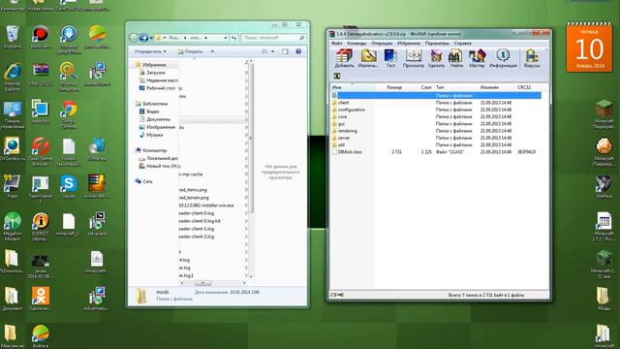620x349 pixels.
Task: Open the Recycle Bin (Корзина) desktop icon
Action: pyautogui.click(x=13, y=37)
